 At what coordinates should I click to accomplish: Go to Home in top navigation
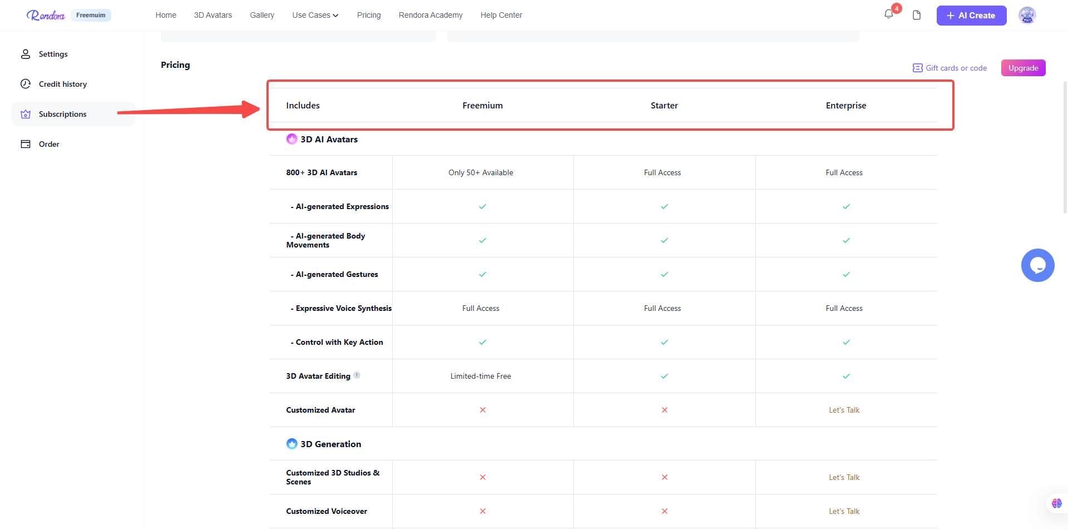(x=166, y=15)
